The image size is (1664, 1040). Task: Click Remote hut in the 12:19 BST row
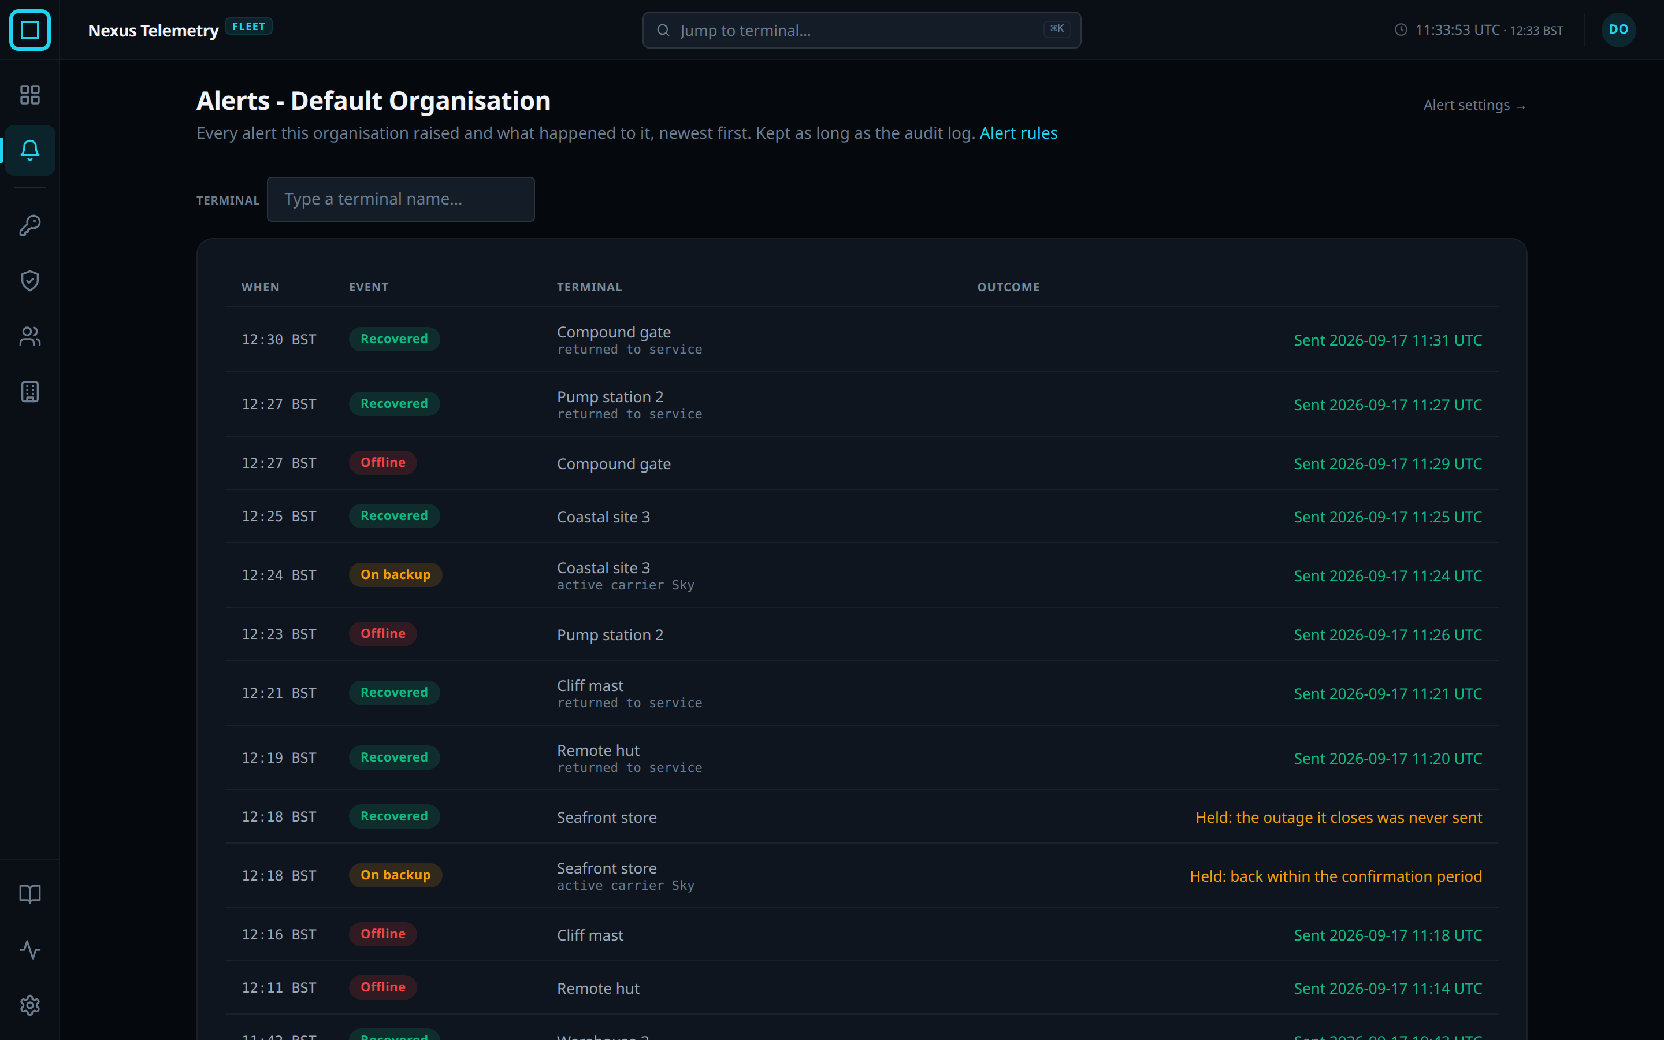(598, 751)
